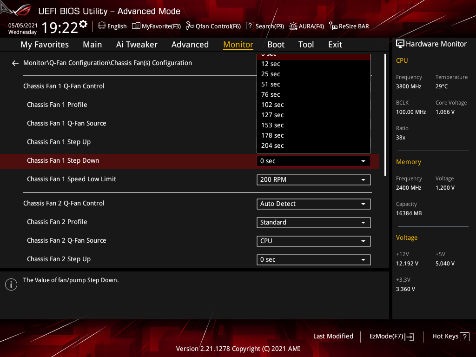Viewport: 476px width, 357px height.
Task: Select Chassis Fan 1 Q-Fan Source label
Action: [66, 124]
